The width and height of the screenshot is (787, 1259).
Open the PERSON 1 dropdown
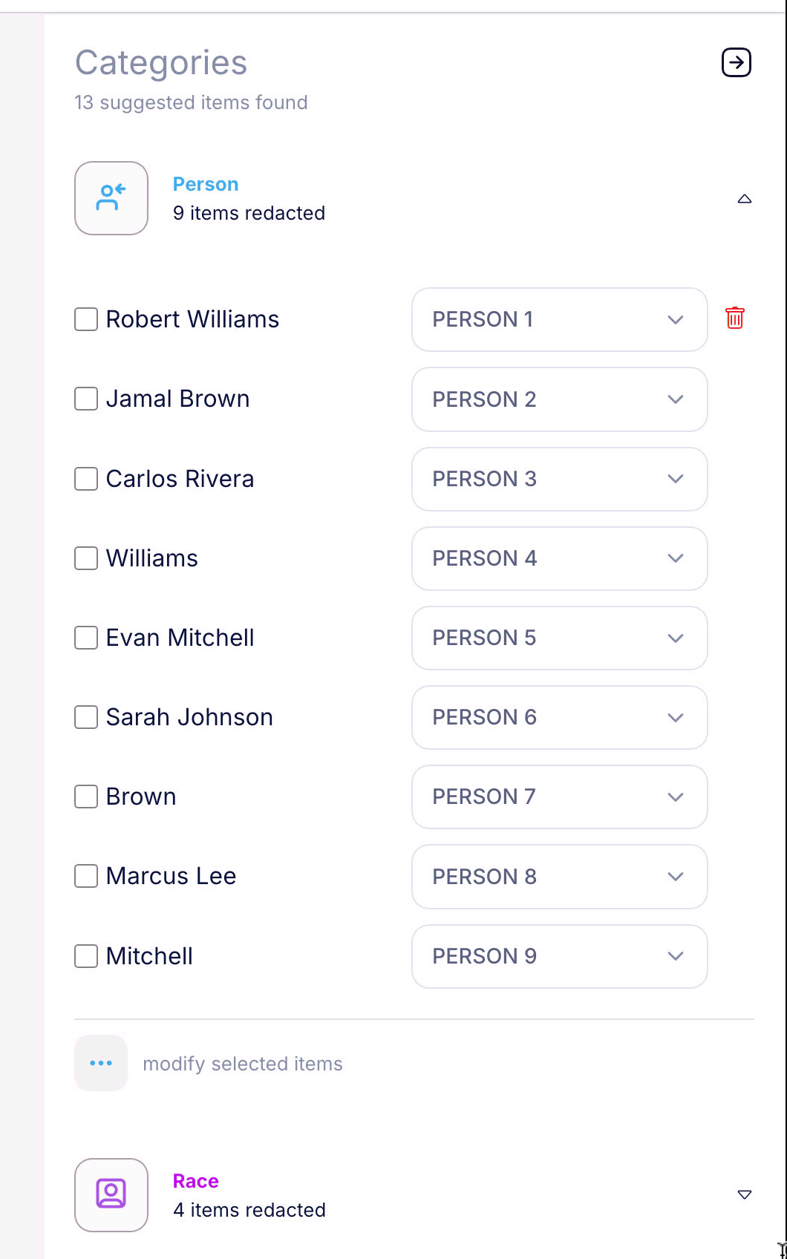(x=560, y=319)
